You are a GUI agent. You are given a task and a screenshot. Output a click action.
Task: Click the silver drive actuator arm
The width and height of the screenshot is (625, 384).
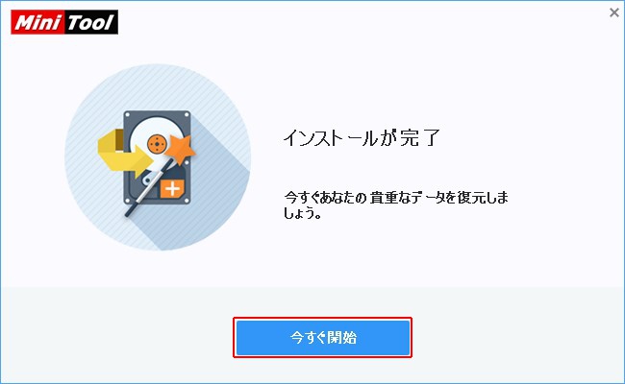pyautogui.click(x=148, y=179)
